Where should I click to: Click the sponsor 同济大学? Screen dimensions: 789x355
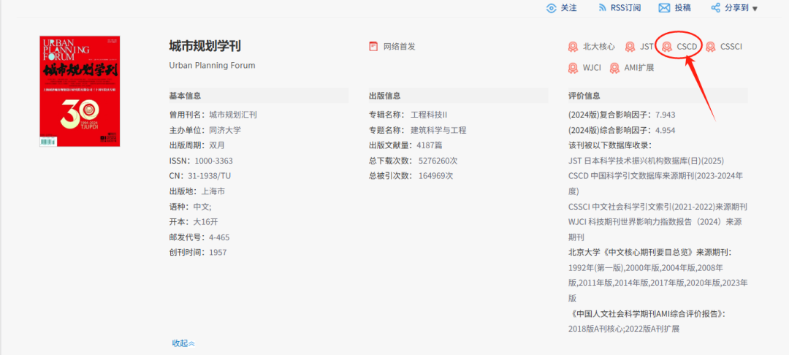(x=225, y=130)
